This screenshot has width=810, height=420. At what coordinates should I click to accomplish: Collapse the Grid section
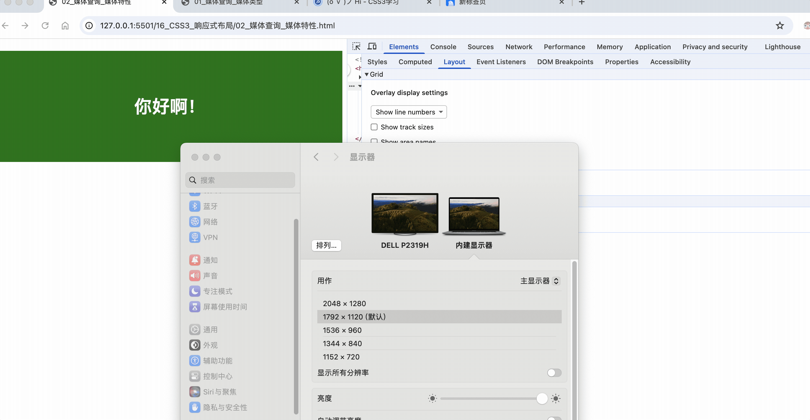point(367,74)
